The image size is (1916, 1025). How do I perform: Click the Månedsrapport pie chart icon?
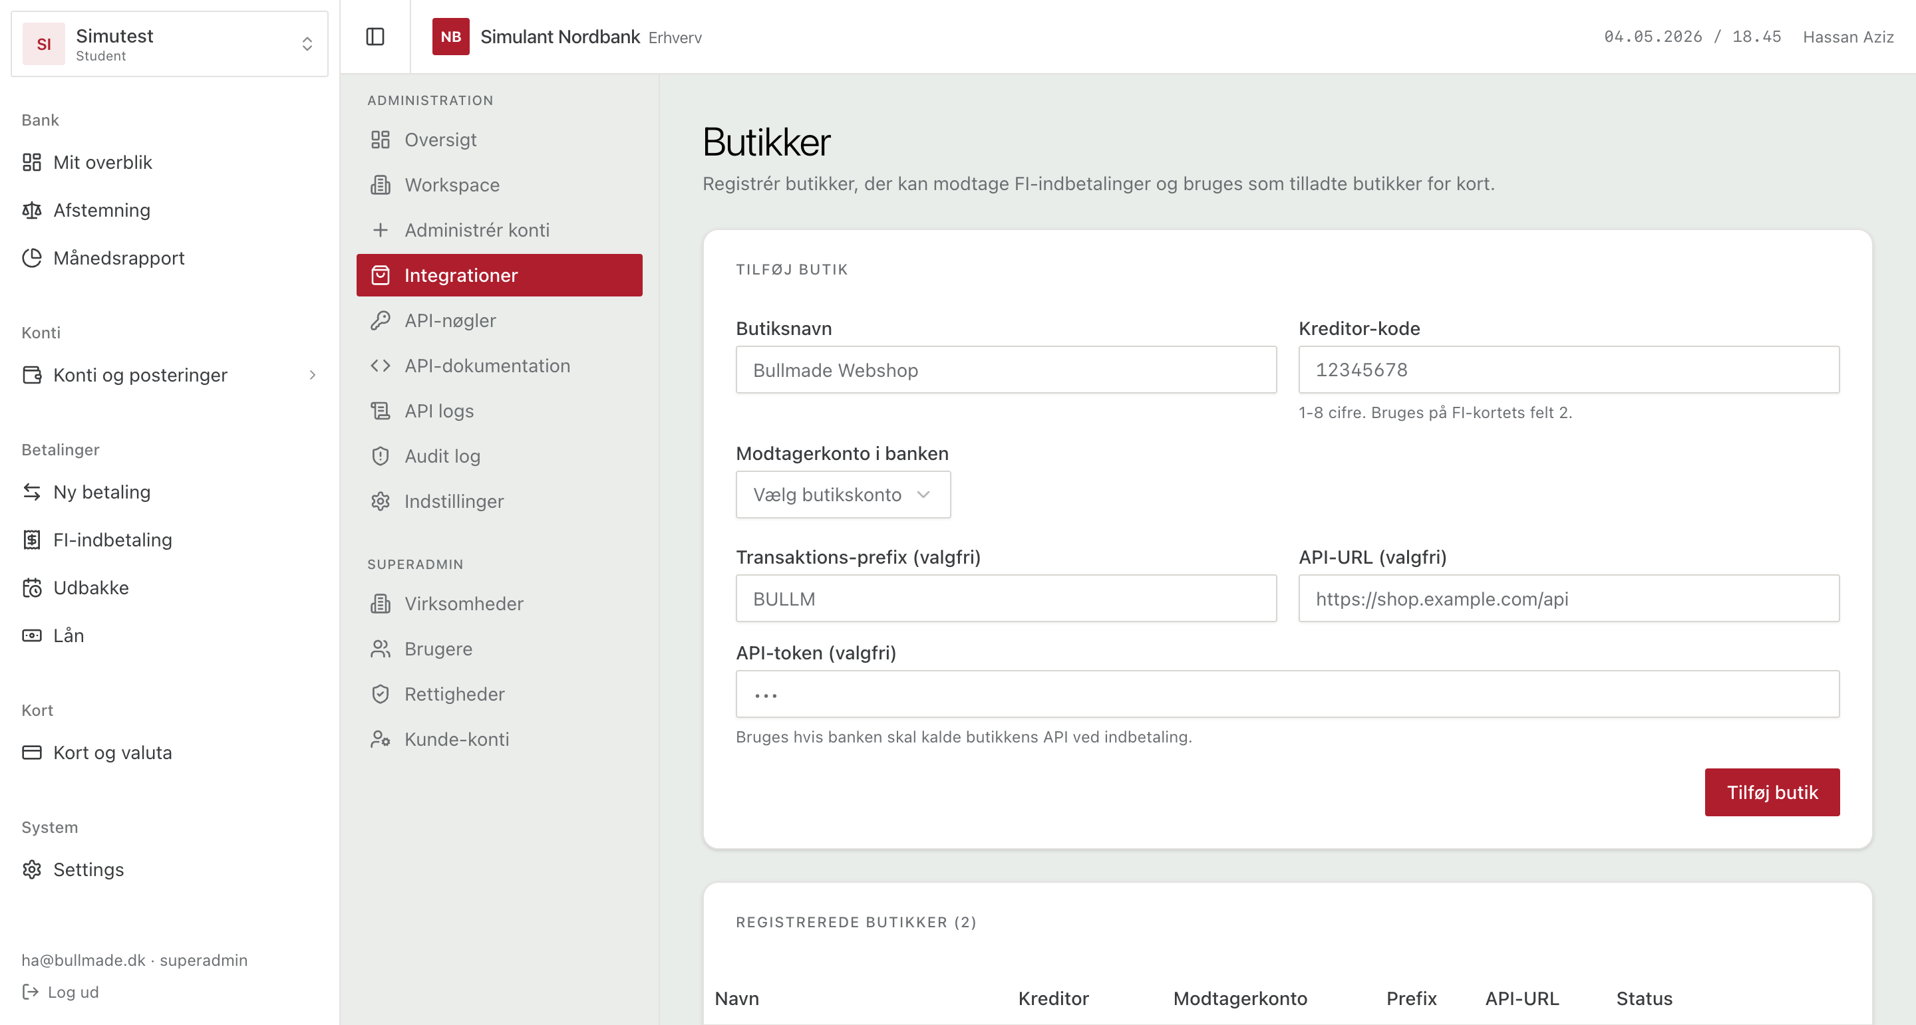pyautogui.click(x=32, y=258)
